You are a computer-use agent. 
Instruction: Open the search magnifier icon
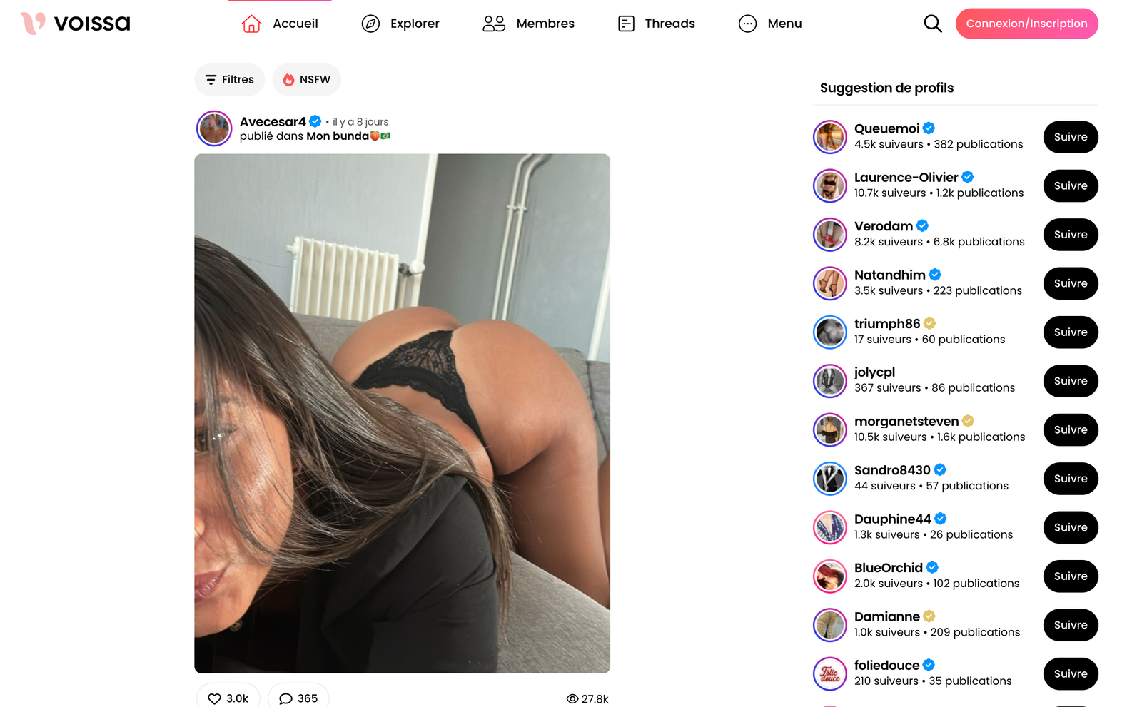tap(932, 24)
